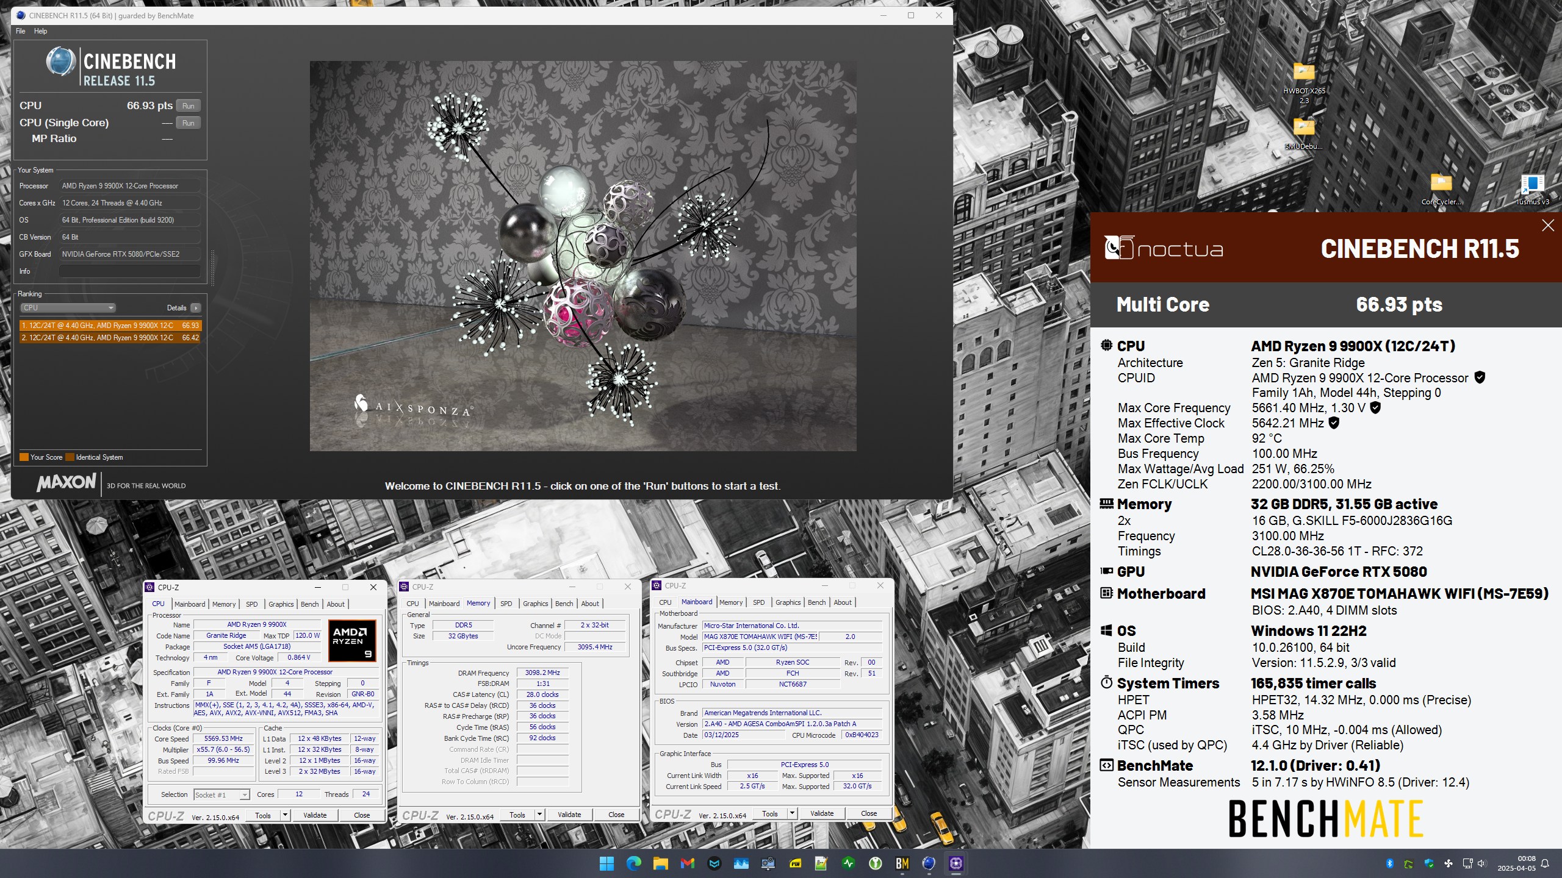Open the Gmail taskbar icon

coord(687,863)
